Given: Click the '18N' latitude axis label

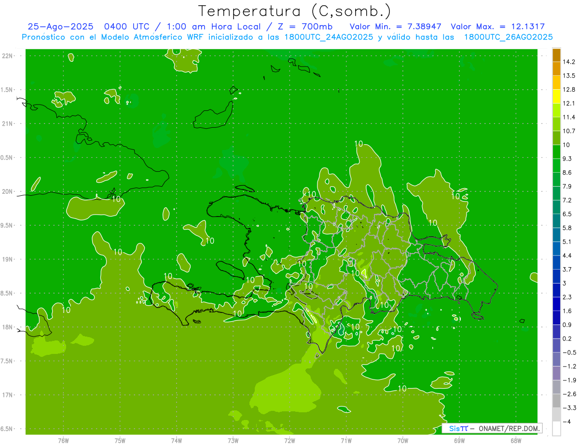Looking at the screenshot, I should coord(8,327).
